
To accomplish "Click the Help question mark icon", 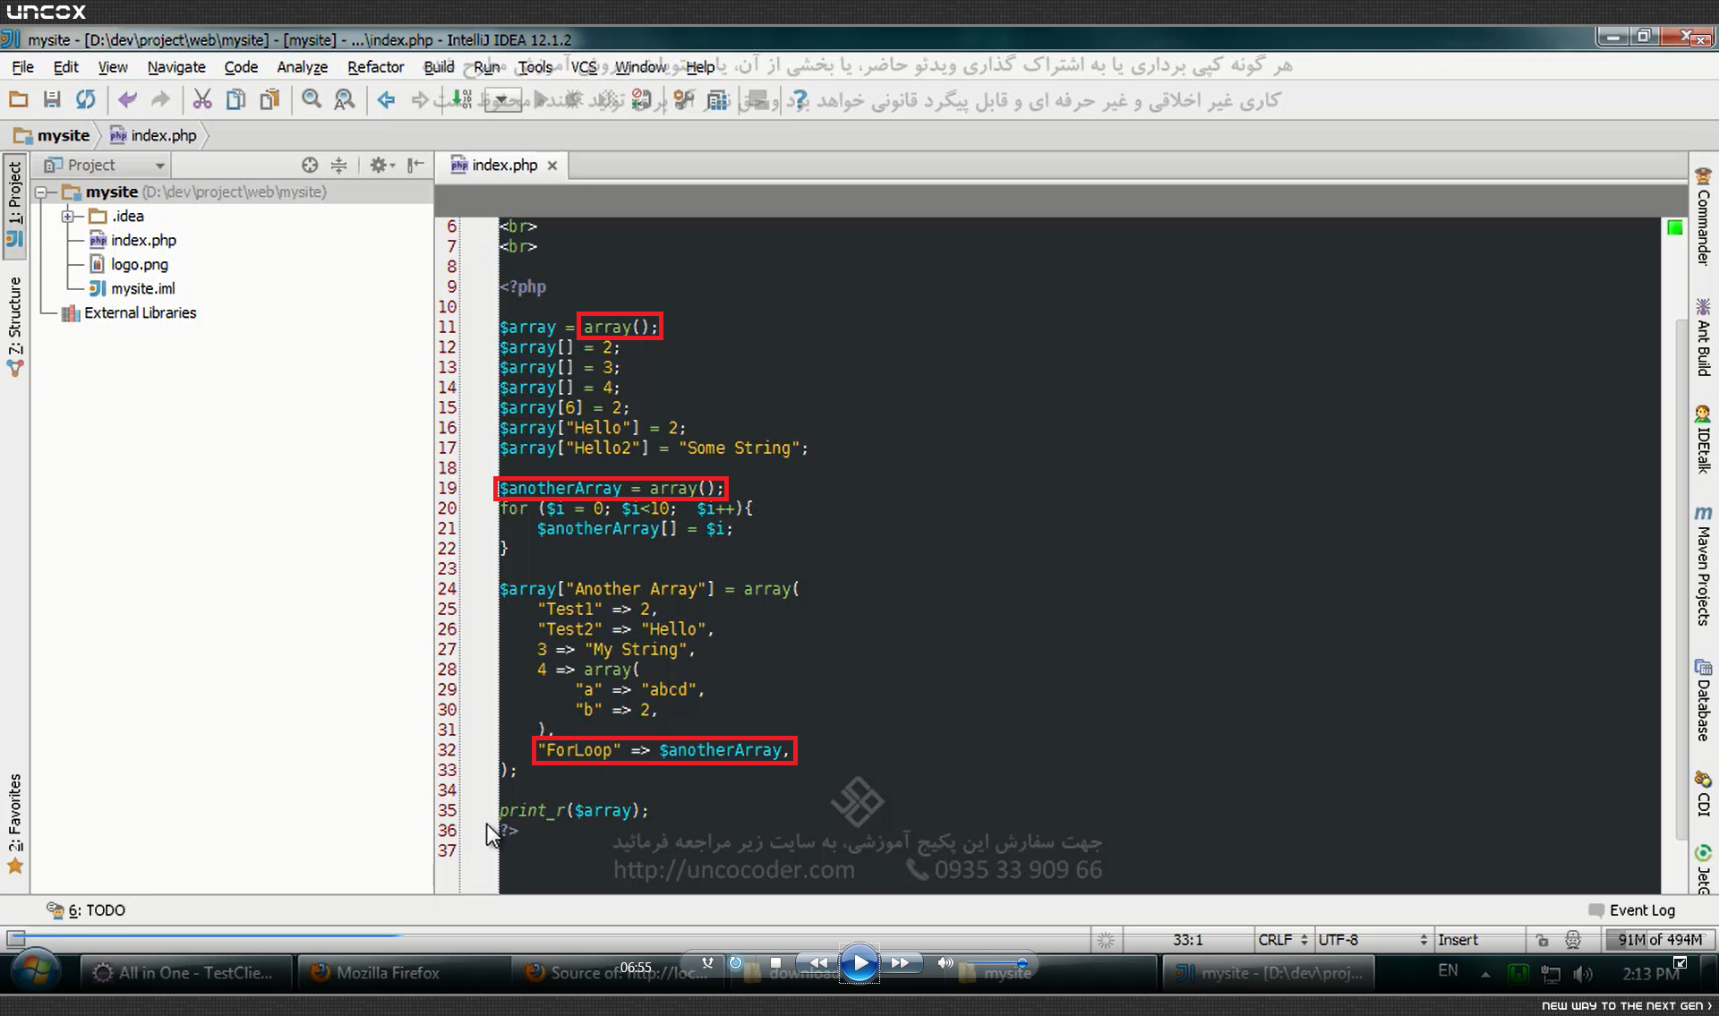I will click(798, 100).
